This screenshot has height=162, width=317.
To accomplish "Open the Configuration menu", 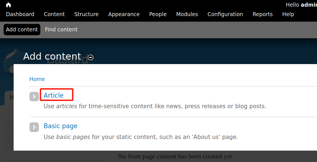I will [225, 14].
